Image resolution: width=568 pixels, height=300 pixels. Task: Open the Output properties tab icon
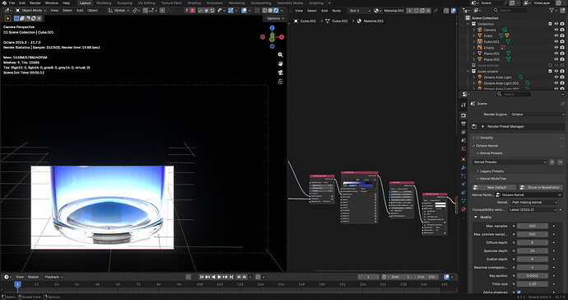[x=463, y=124]
